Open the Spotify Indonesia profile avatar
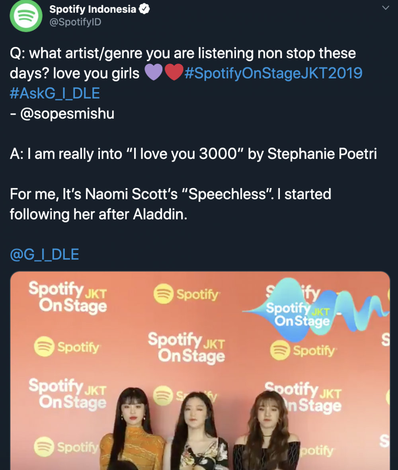398x470 pixels. click(26, 16)
